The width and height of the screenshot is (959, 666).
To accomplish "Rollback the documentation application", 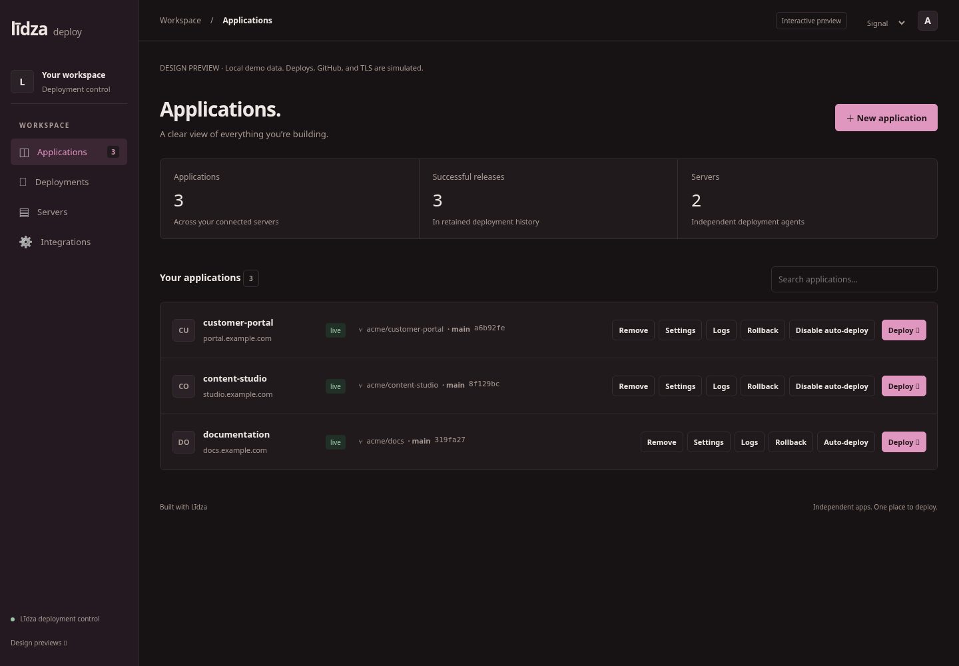I will [x=791, y=442].
